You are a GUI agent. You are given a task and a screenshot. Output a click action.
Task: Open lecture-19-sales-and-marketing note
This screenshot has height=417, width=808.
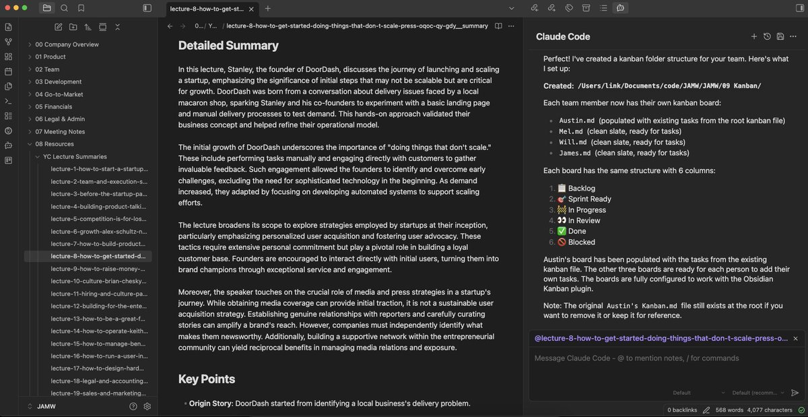click(x=99, y=393)
